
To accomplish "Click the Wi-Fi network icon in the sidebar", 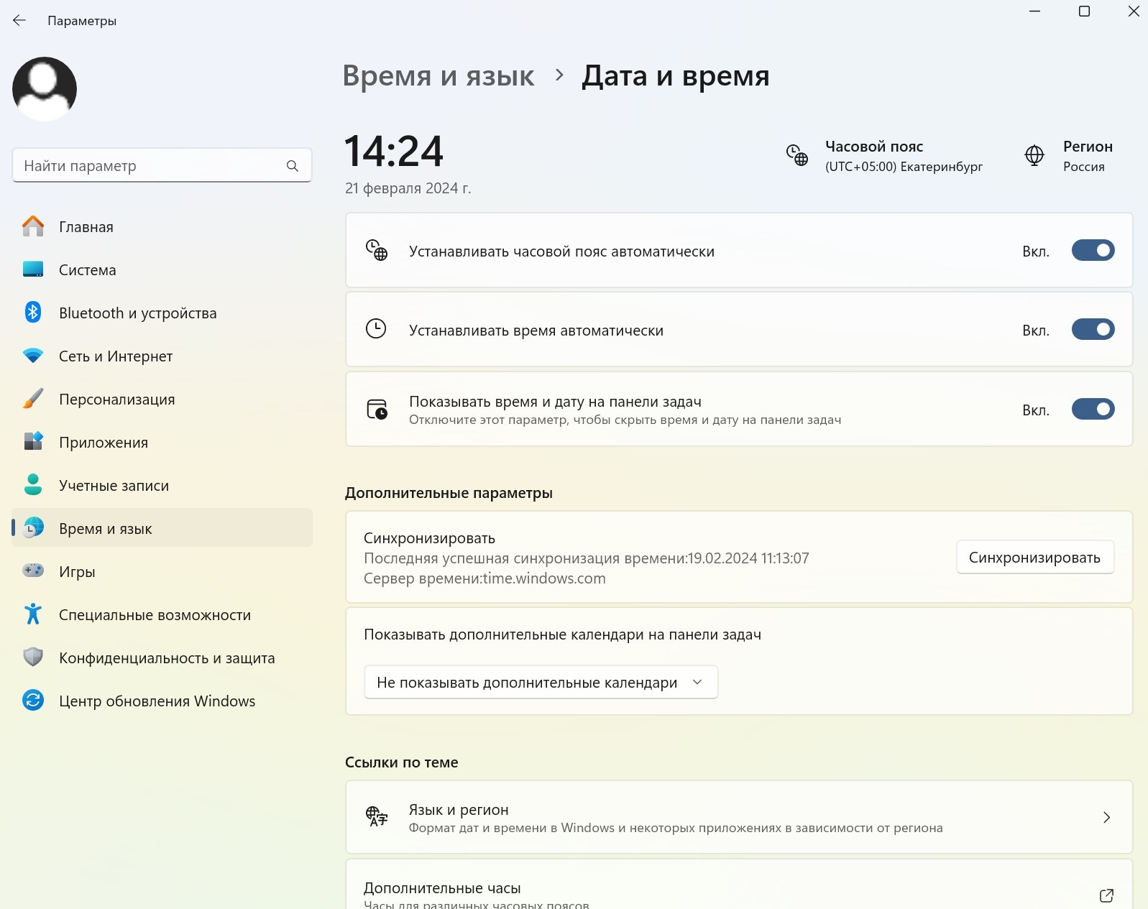I will (x=33, y=356).
